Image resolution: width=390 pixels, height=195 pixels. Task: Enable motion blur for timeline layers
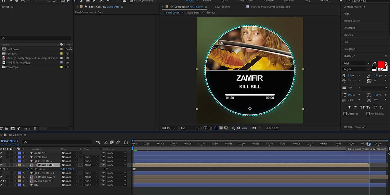tap(118, 142)
